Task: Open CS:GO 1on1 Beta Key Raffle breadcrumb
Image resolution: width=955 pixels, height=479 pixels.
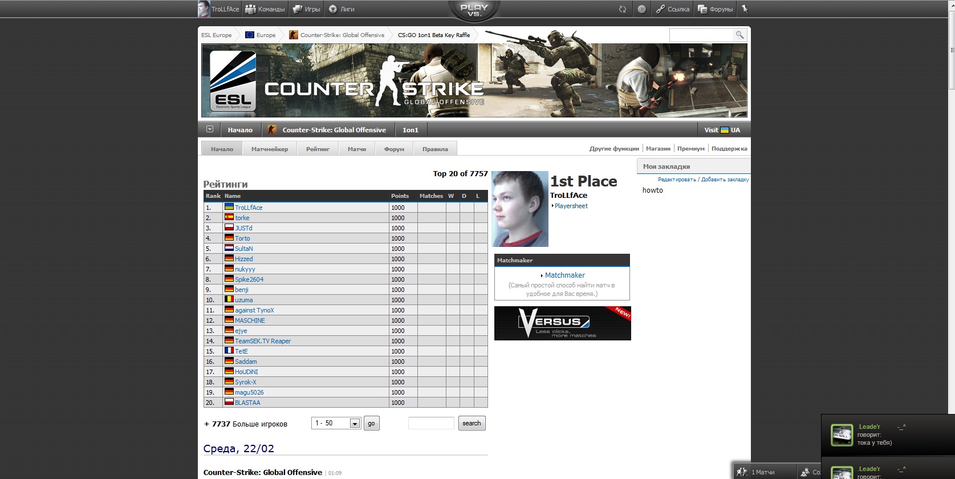Action: tap(434, 35)
